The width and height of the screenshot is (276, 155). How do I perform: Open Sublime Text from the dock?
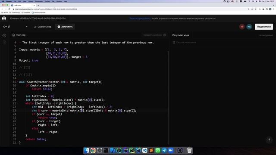(151, 150)
